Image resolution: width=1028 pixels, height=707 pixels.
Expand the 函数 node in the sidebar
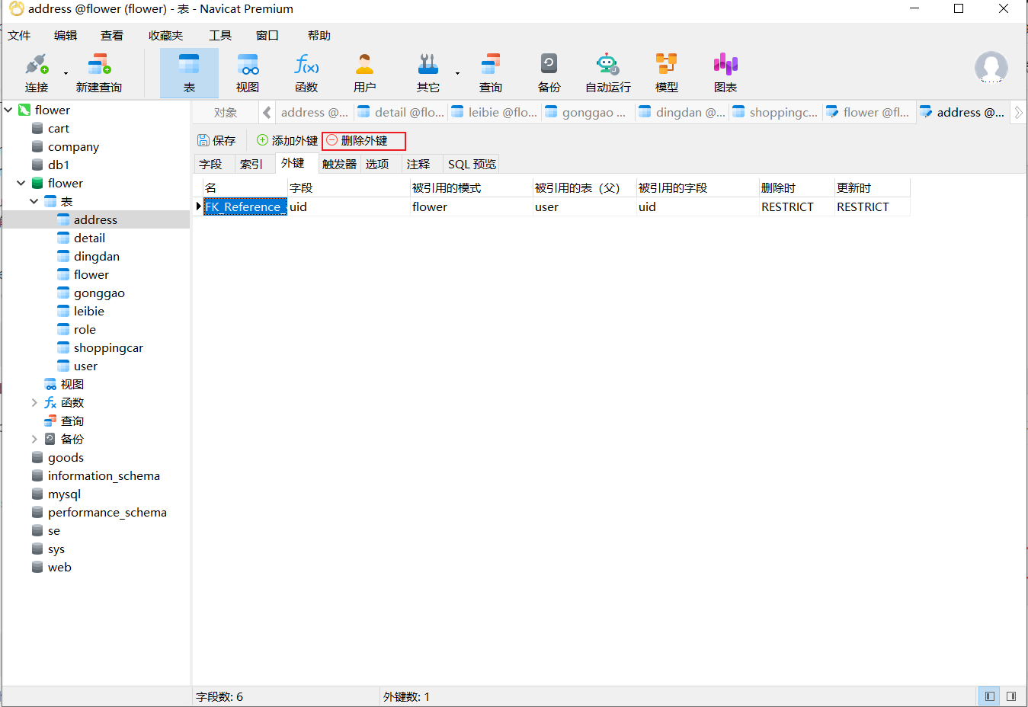coord(34,402)
